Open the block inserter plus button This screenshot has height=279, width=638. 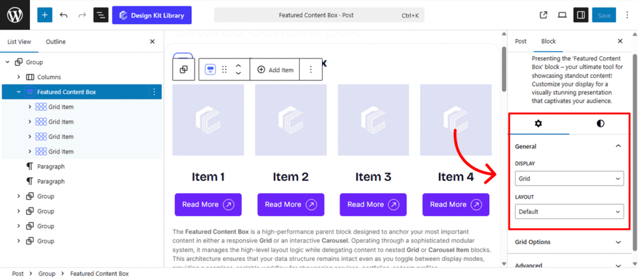pyautogui.click(x=45, y=15)
